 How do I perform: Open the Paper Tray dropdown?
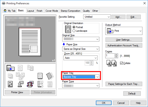tap(81, 77)
